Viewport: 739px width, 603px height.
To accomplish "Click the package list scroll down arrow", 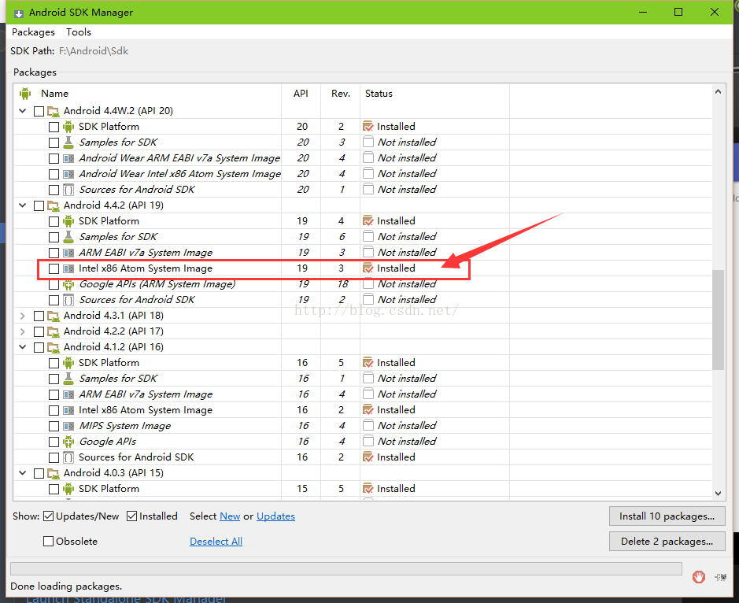I will coord(718,494).
